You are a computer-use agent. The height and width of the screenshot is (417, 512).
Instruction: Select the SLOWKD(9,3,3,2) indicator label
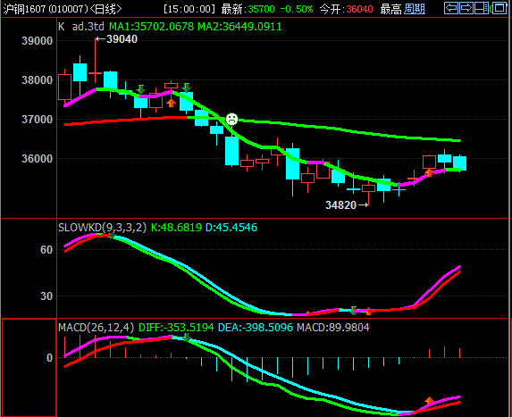102,227
